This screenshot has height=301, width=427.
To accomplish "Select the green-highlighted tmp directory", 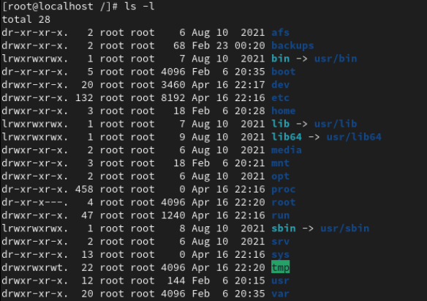I will click(280, 267).
